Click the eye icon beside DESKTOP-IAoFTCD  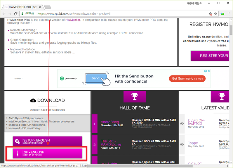click(x=182, y=123)
